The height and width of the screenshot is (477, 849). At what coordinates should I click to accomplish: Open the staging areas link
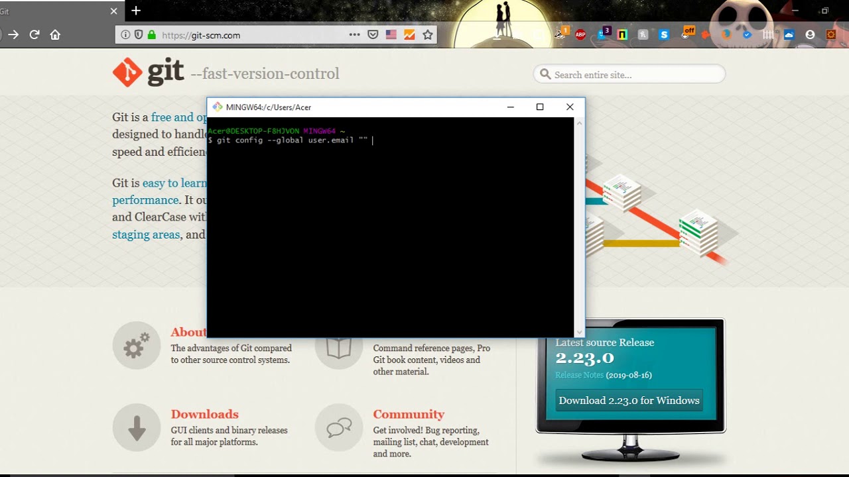(146, 235)
